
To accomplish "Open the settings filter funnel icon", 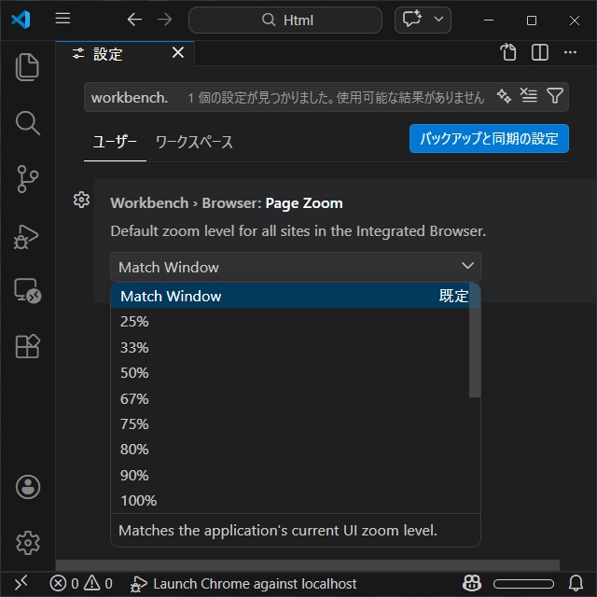I will click(x=555, y=96).
